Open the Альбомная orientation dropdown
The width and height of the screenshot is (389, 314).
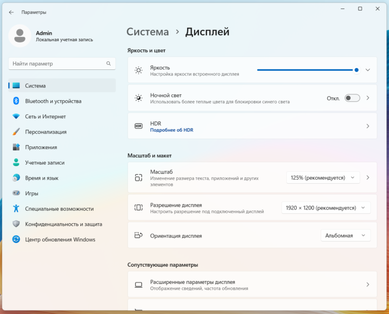pos(346,236)
